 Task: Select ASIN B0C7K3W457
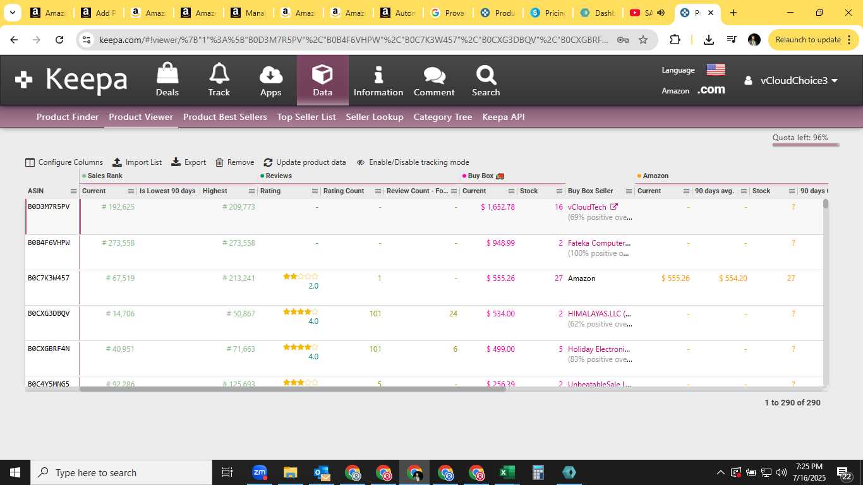pyautogui.click(x=49, y=278)
